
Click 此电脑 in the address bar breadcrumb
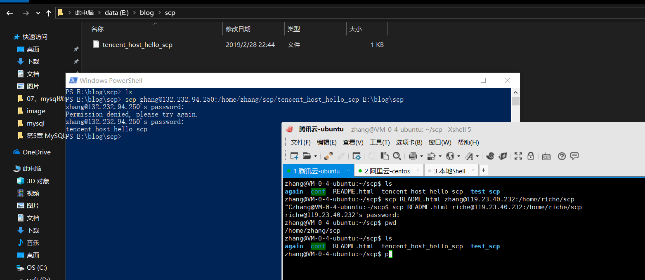[84, 13]
